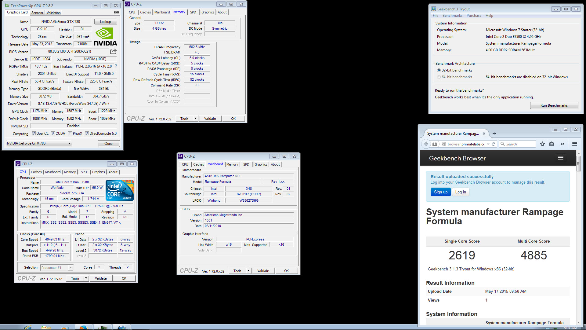
Task: Expand the Tools arrow in the CPU-Z Memory window
Action: click(x=196, y=119)
